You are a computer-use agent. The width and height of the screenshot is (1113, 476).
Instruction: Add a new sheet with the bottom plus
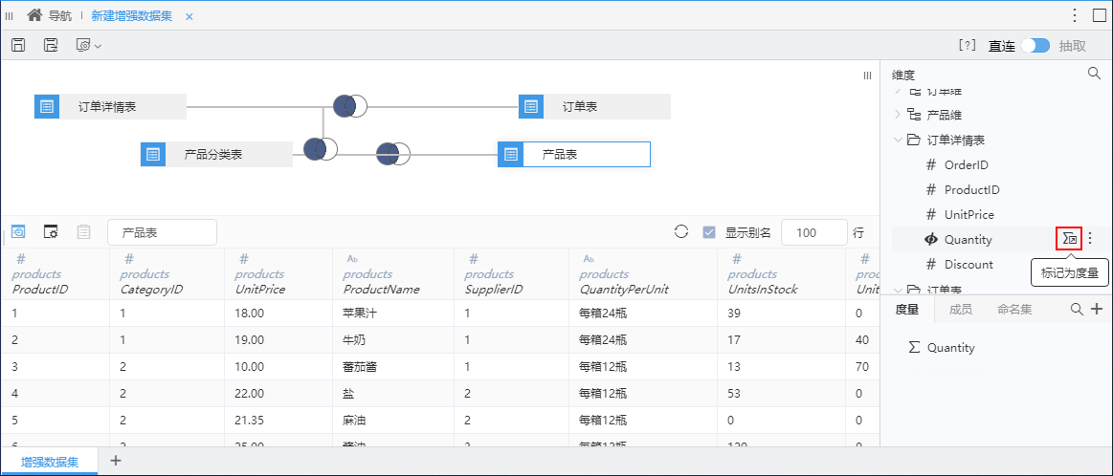(116, 461)
